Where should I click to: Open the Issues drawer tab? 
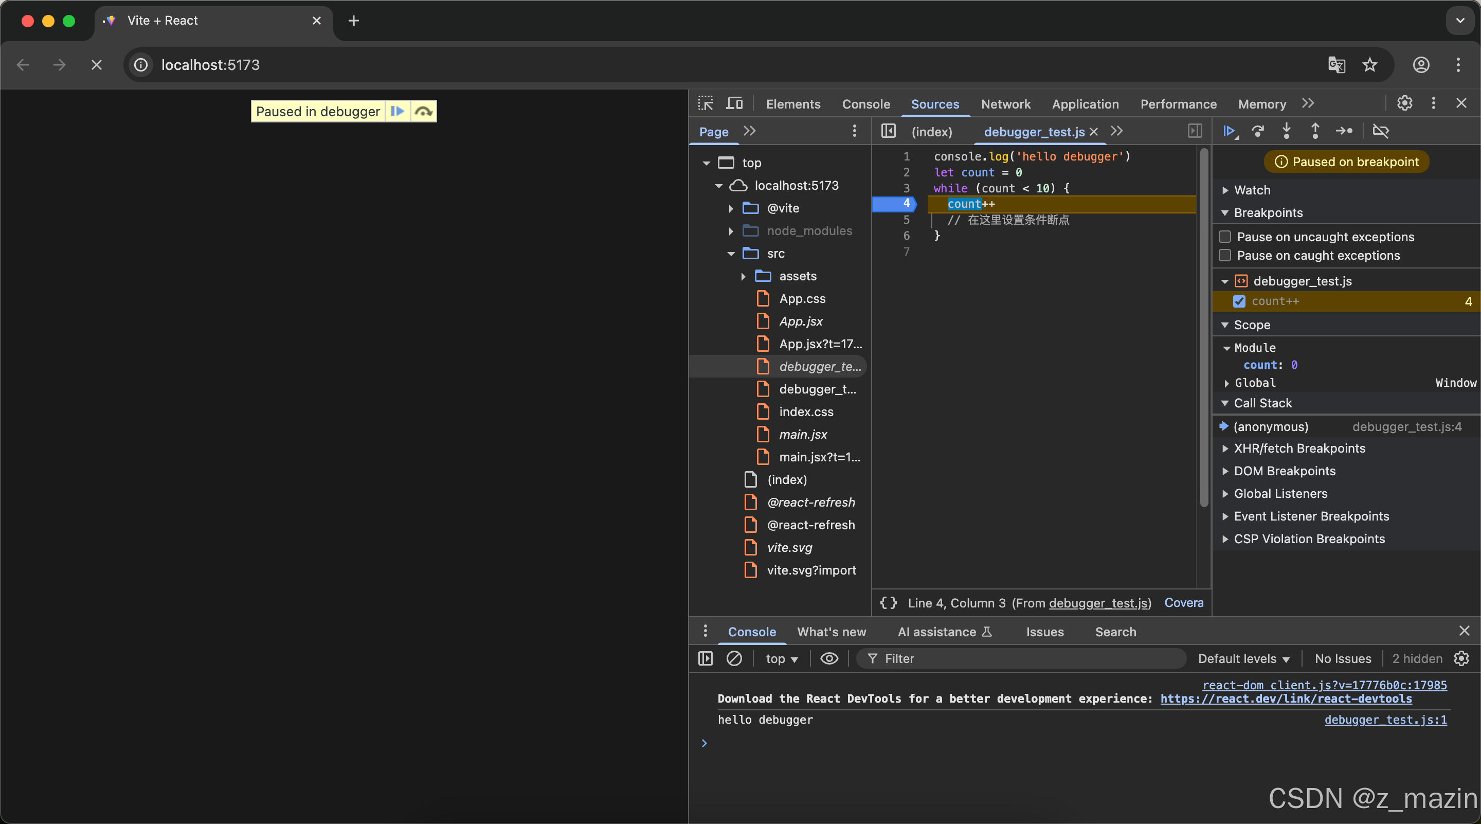click(1044, 632)
